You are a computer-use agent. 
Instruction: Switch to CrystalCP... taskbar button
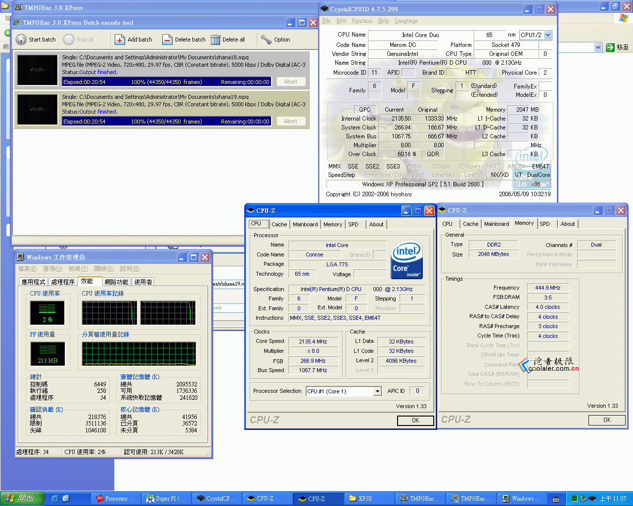coord(217,499)
